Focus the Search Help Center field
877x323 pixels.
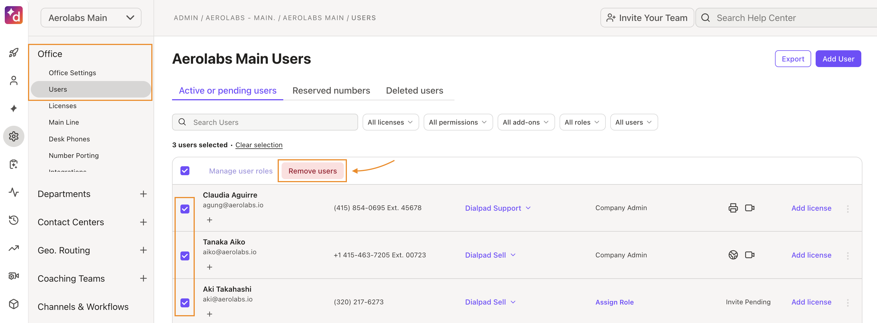coord(786,18)
